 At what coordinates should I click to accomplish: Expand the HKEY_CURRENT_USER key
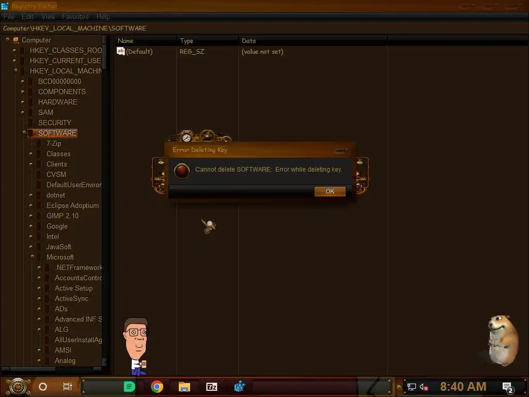point(14,60)
